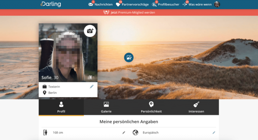Open account avatar menu in header
258x140 pixels.
tap(217, 4)
